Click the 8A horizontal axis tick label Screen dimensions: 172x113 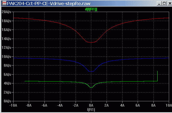[x=153, y=106]
